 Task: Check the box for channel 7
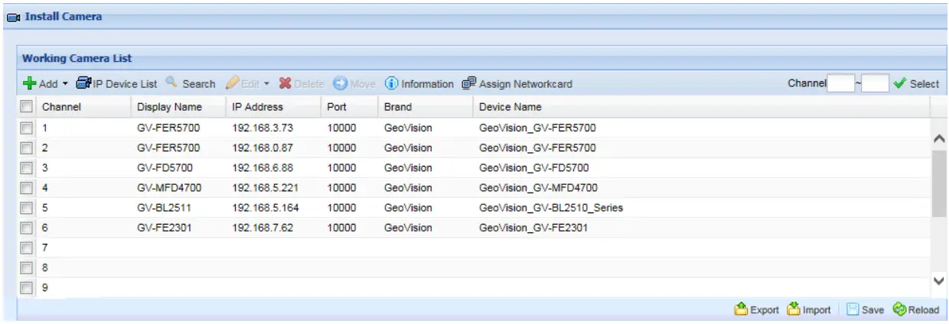(26, 248)
